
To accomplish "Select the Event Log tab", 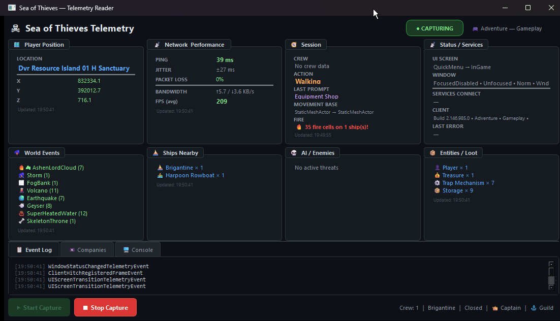I will pos(34,250).
